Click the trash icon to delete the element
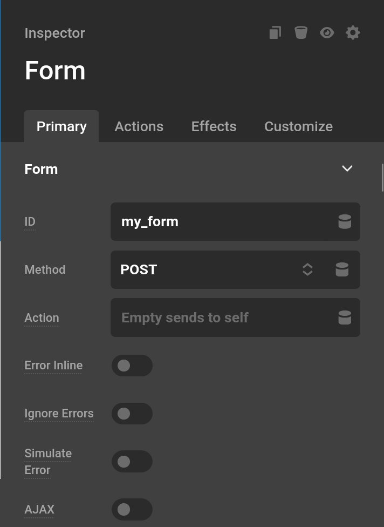384x527 pixels. [301, 32]
